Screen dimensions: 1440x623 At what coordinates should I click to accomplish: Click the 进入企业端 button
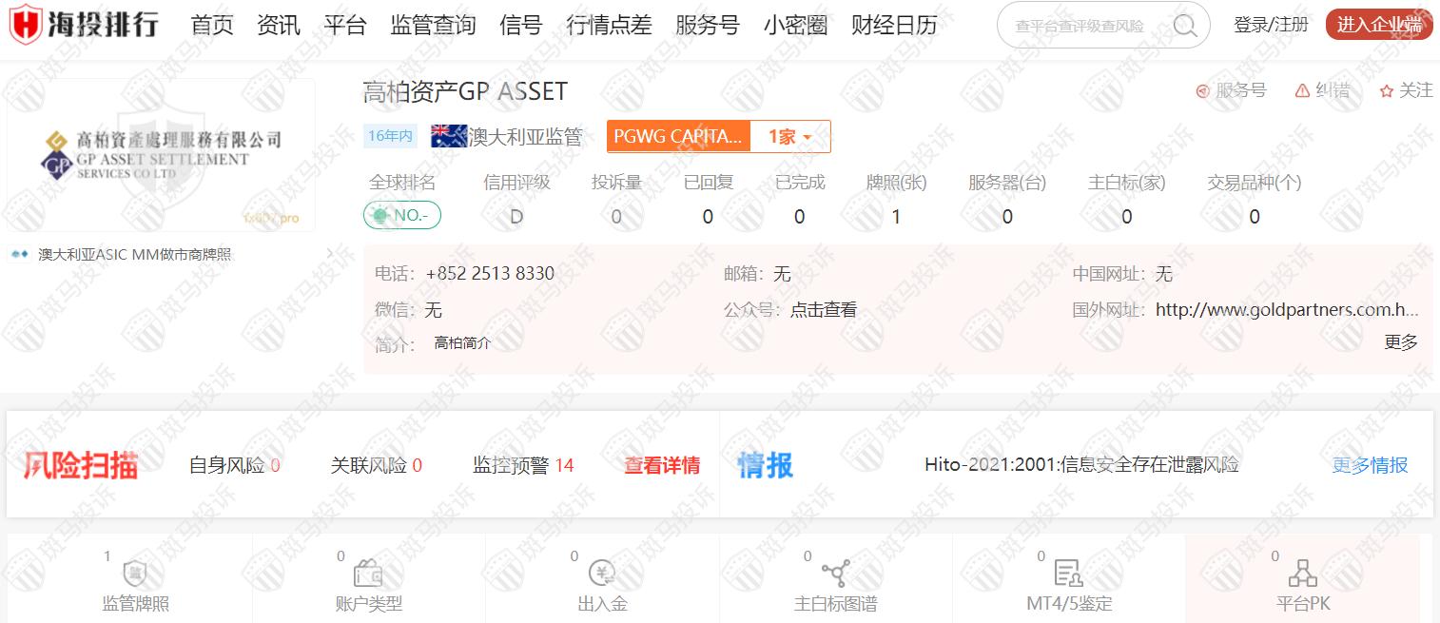[1378, 25]
